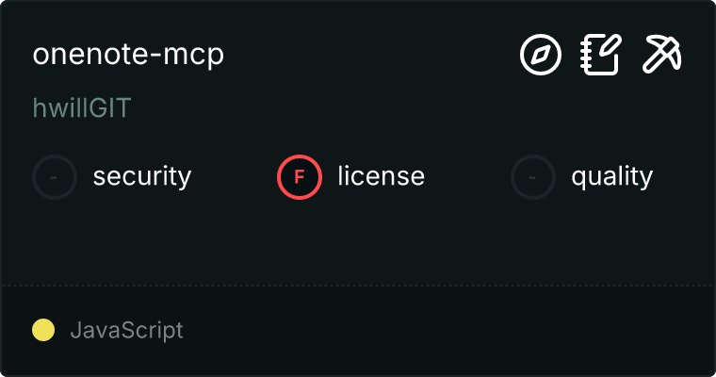Image resolution: width=716 pixels, height=377 pixels.
Task: Click the blank card area below the license badge
Action: pos(300,242)
